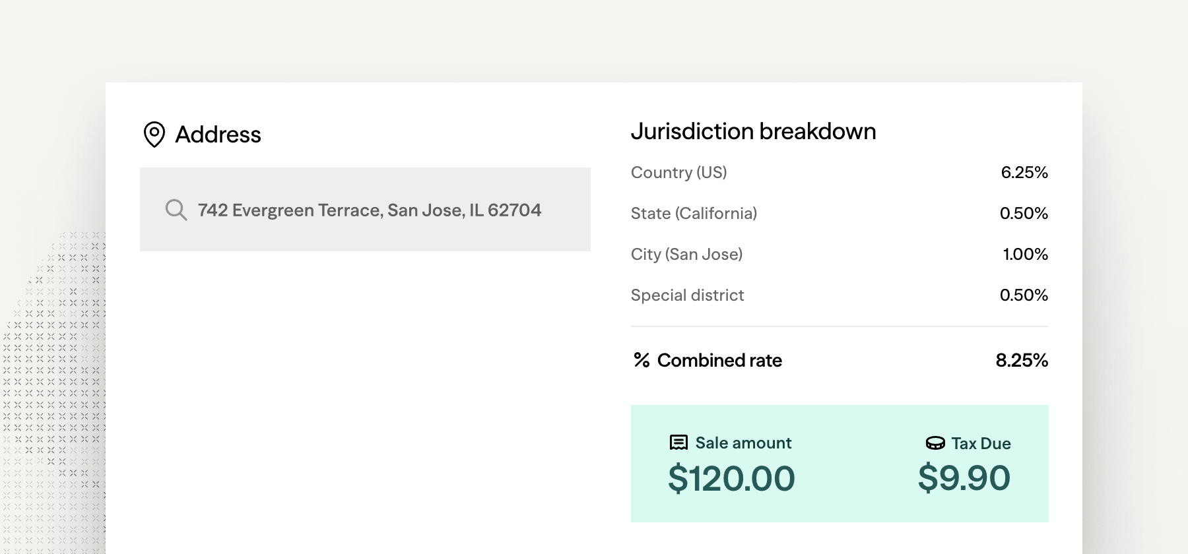Click the Sale amount label

(743, 443)
